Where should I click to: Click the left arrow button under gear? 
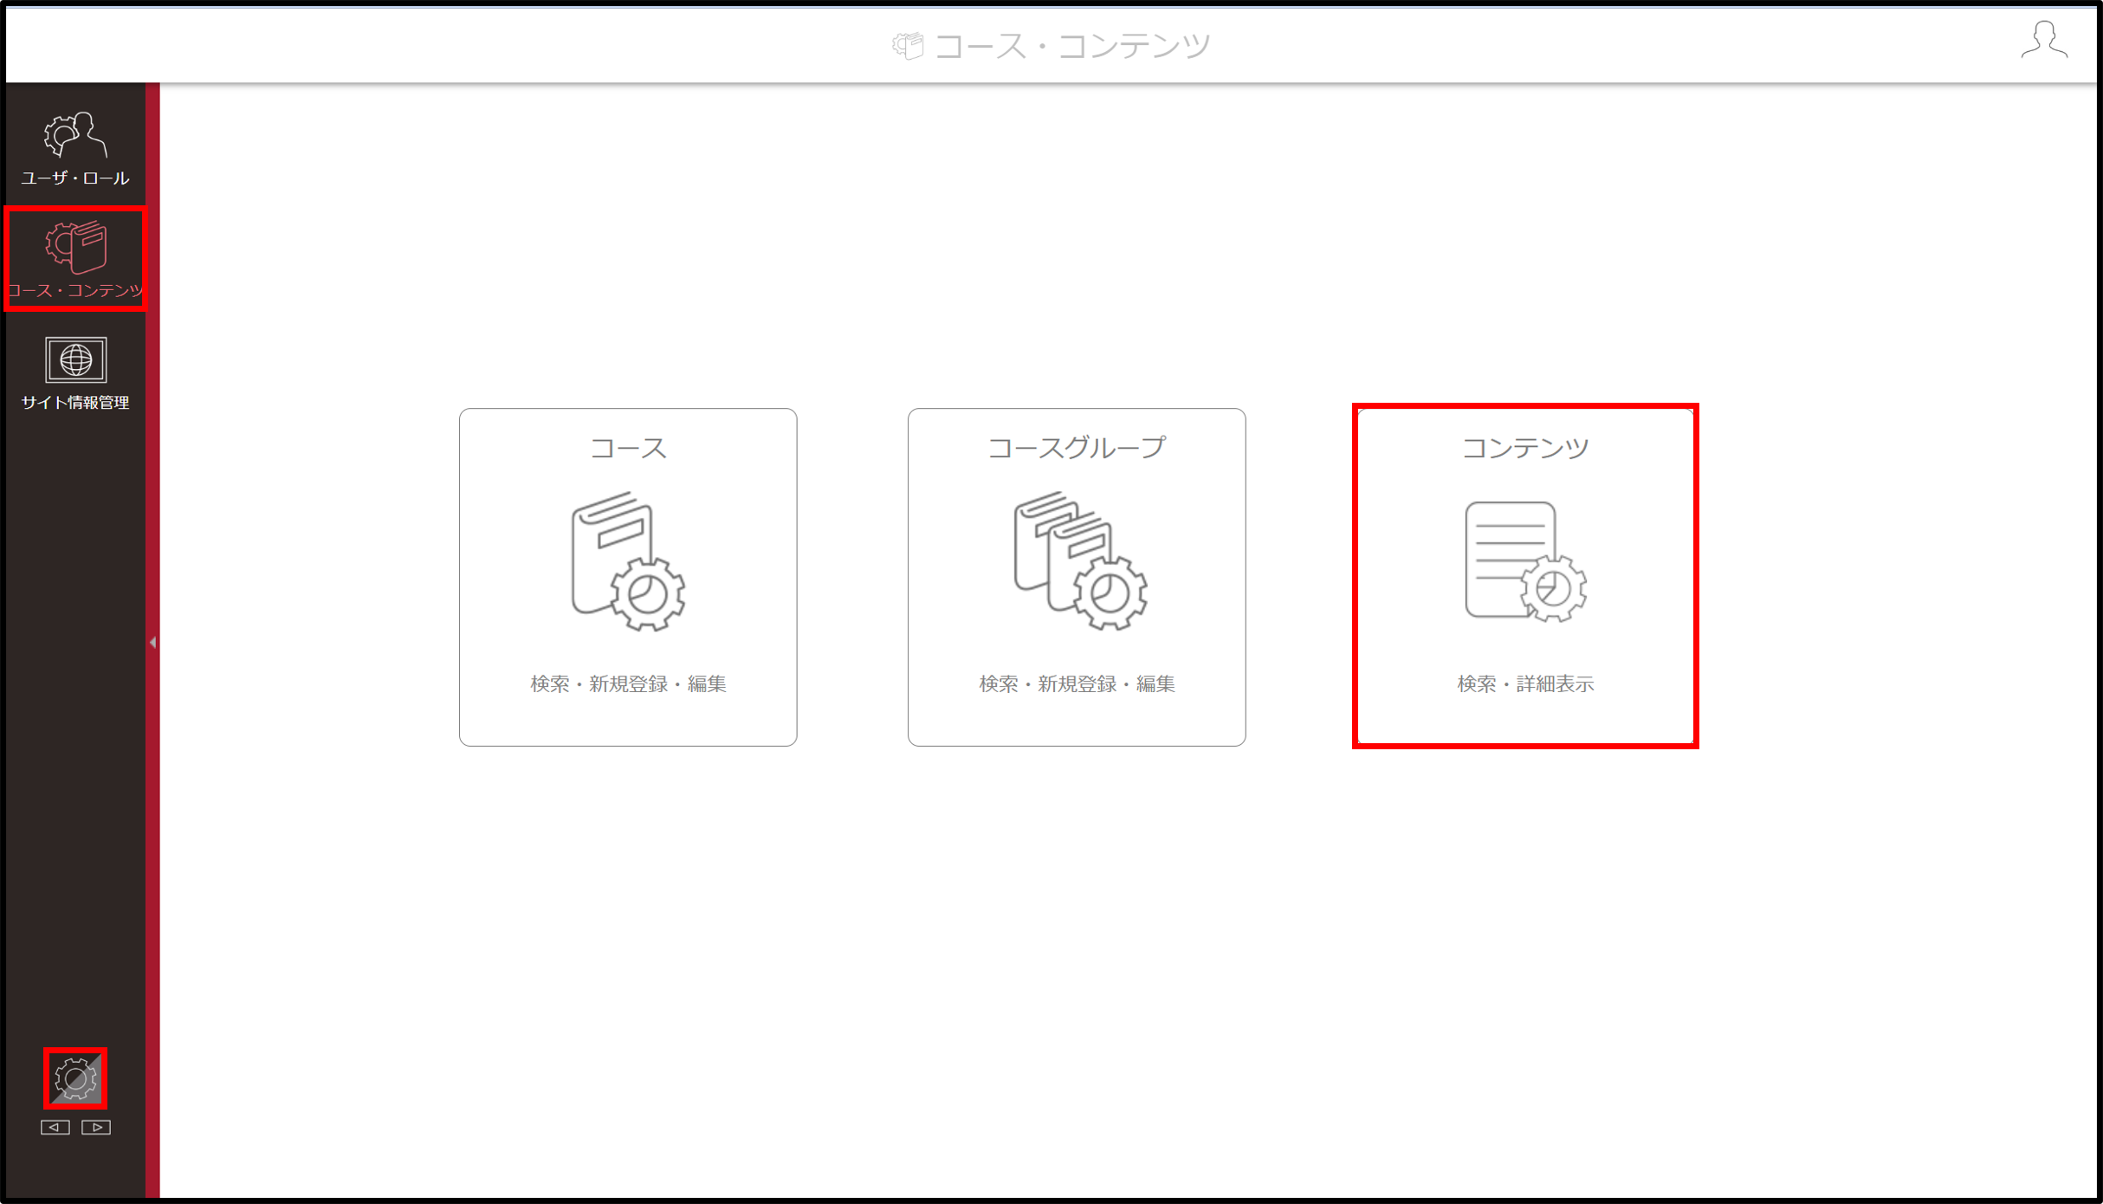pyautogui.click(x=55, y=1127)
